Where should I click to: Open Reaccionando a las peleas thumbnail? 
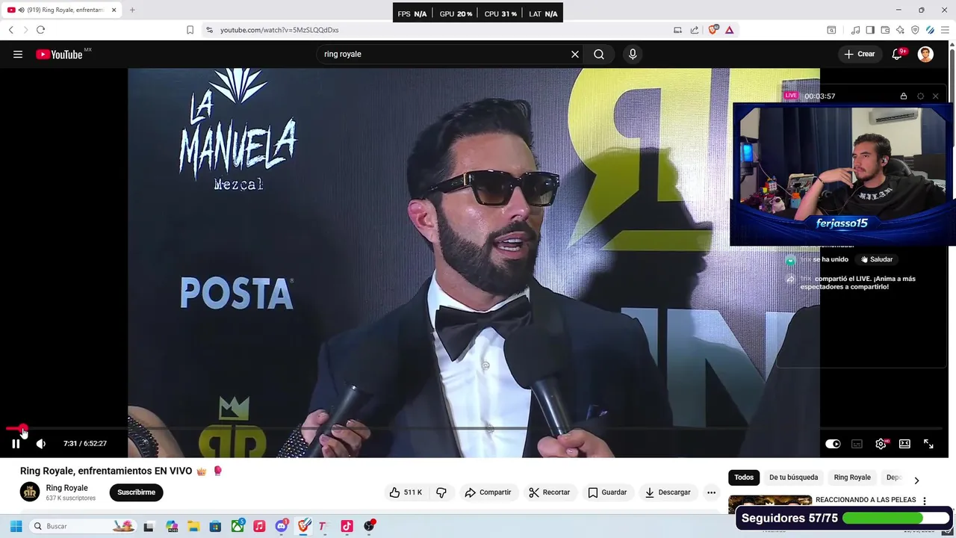click(x=770, y=504)
